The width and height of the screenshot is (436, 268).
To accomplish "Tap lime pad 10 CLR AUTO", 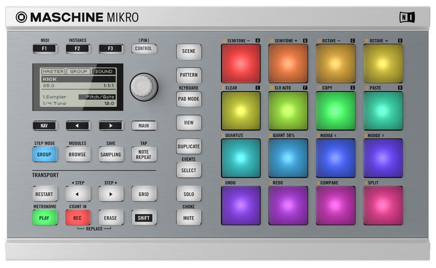I will (288, 111).
